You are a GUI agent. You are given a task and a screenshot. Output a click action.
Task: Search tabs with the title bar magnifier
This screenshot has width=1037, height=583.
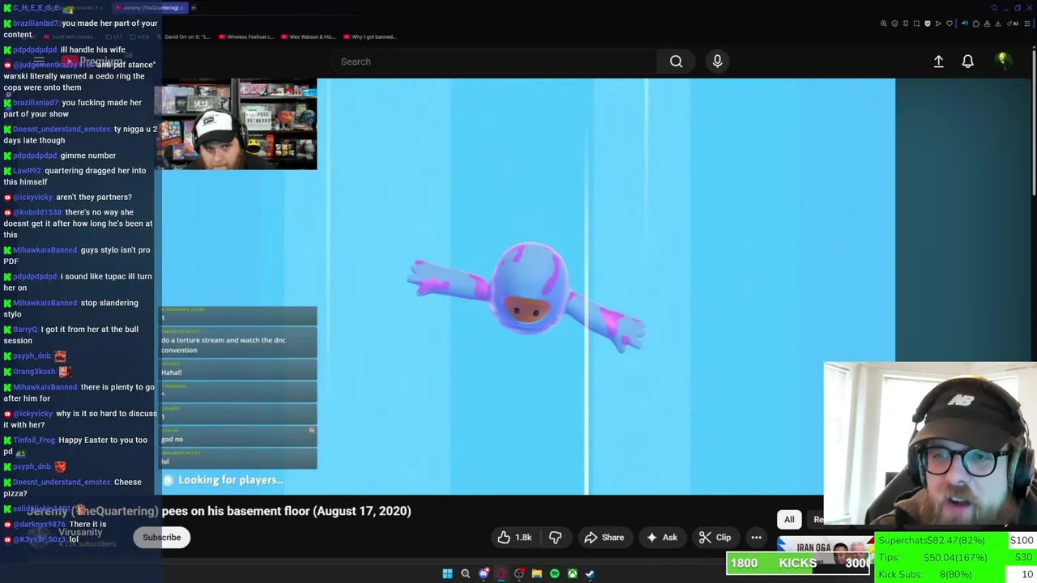(x=994, y=7)
